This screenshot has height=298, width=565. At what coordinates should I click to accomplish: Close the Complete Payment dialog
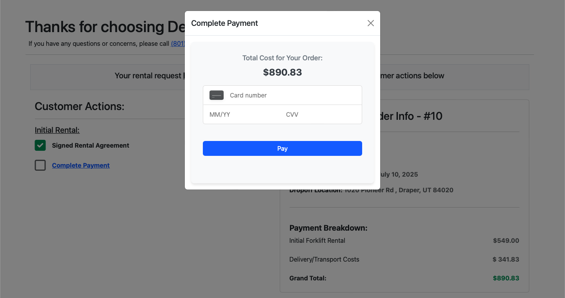(370, 23)
